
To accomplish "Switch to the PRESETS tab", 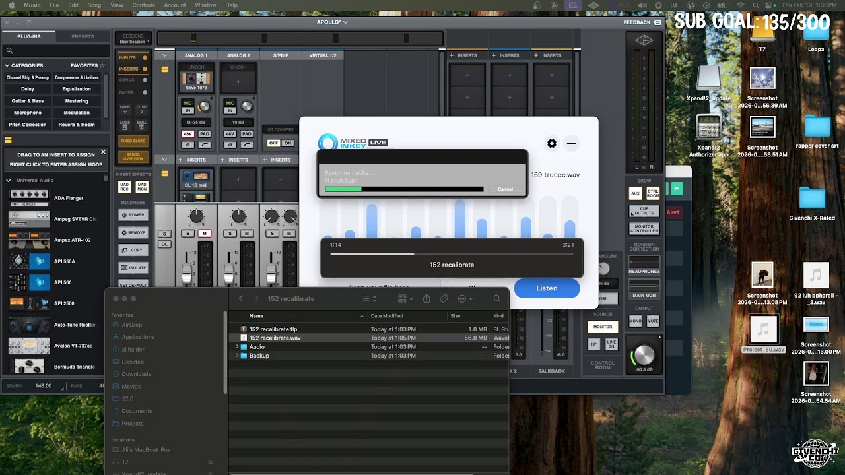I will point(83,36).
